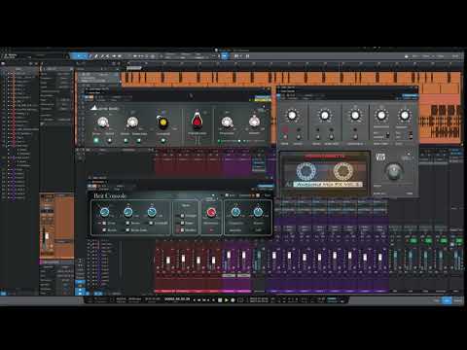Toggle top checkbox in Brit Console's middle section
The image size is (467, 350).
coord(182,216)
